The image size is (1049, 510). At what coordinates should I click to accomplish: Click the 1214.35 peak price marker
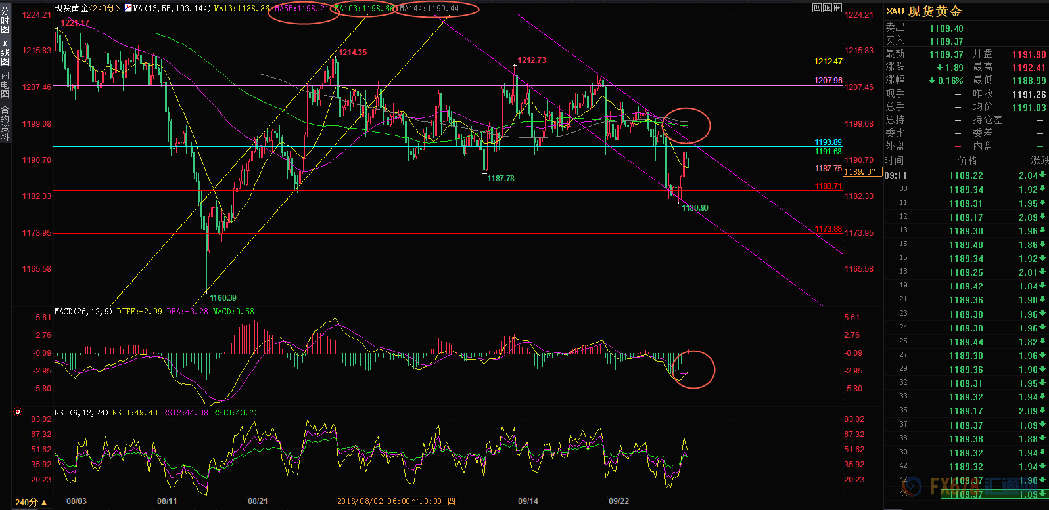[353, 53]
